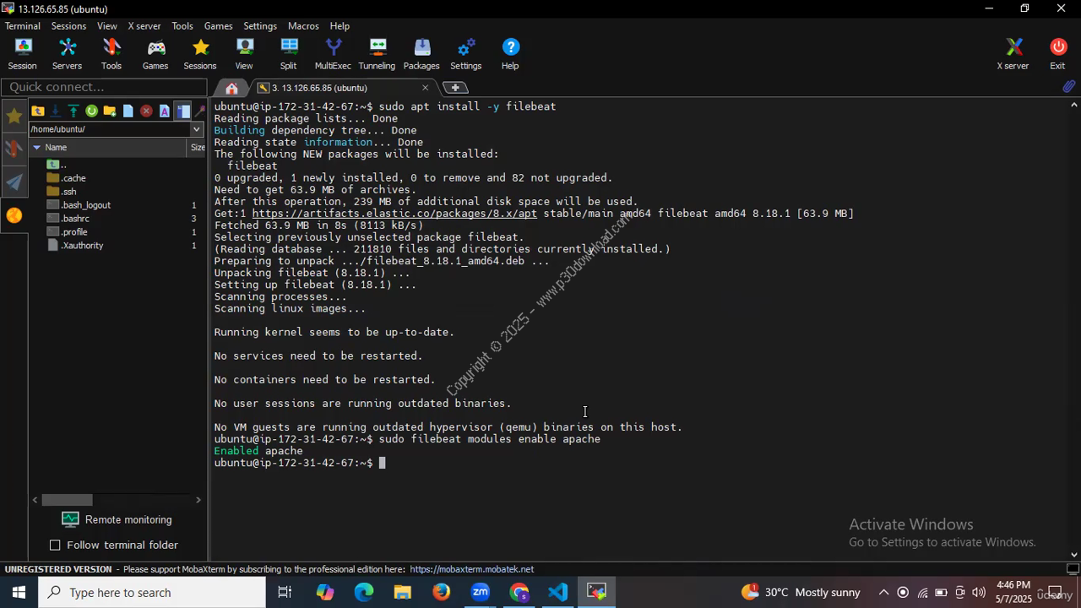1081x608 pixels.
Task: Open the Settings gear toolbar icon
Action: click(465, 54)
